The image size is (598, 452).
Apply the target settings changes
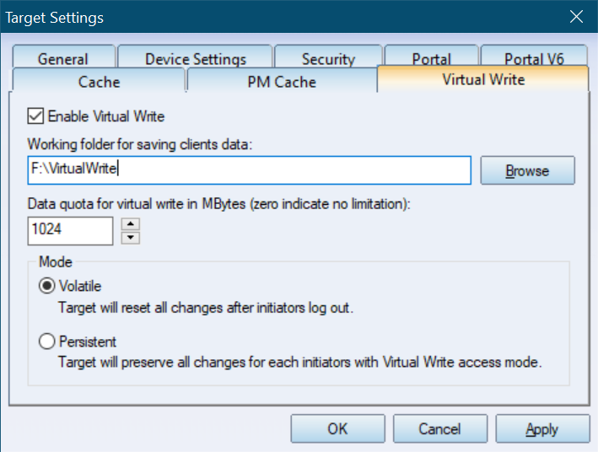click(542, 428)
